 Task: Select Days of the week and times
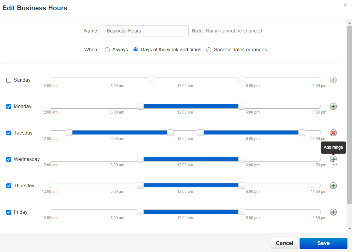tap(136, 50)
